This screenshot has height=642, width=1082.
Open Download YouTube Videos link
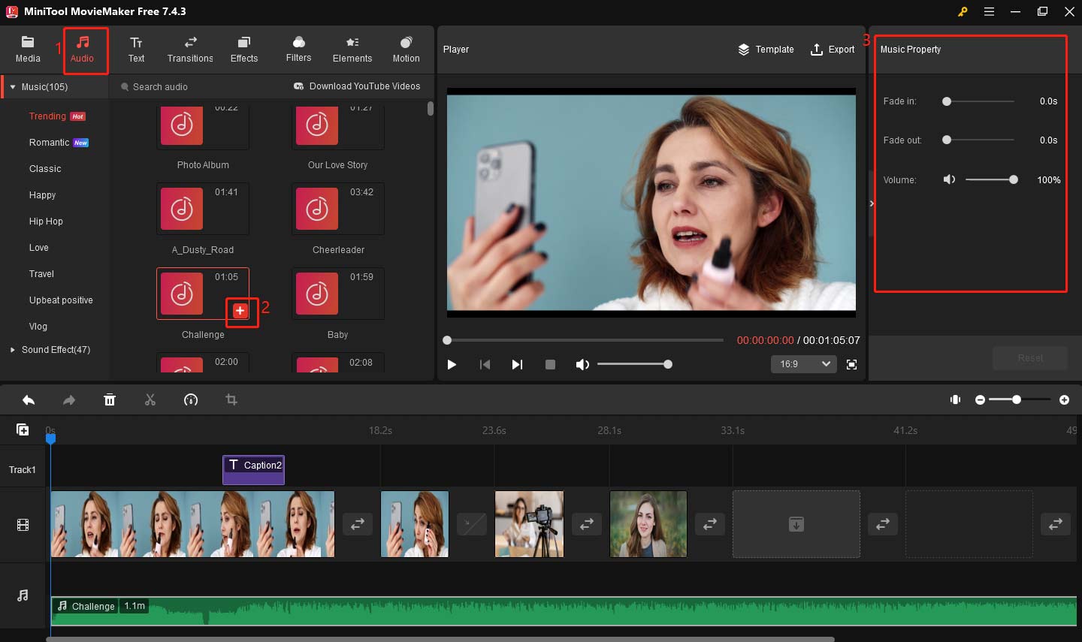[357, 86]
